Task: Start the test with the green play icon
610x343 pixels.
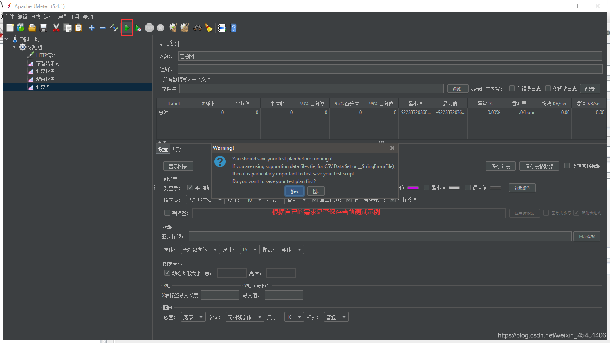Action: click(x=127, y=28)
